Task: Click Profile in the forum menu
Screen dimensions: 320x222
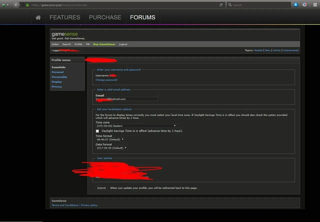Action: [x=78, y=44]
